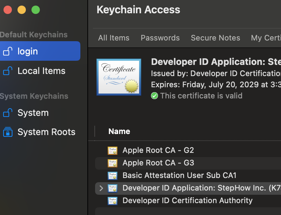This screenshot has height=215, width=281.
Task: Select the System keychain in the sidebar
Action: [x=33, y=112]
